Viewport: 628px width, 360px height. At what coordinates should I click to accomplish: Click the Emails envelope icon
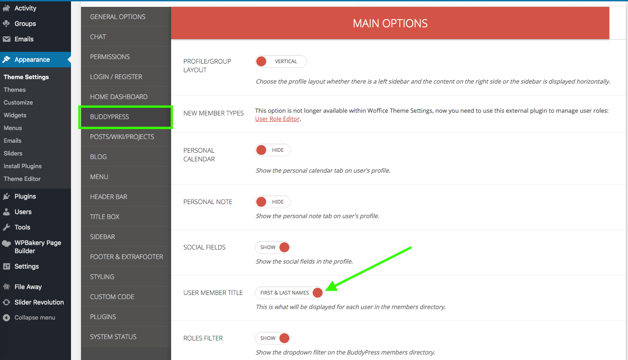coord(6,39)
